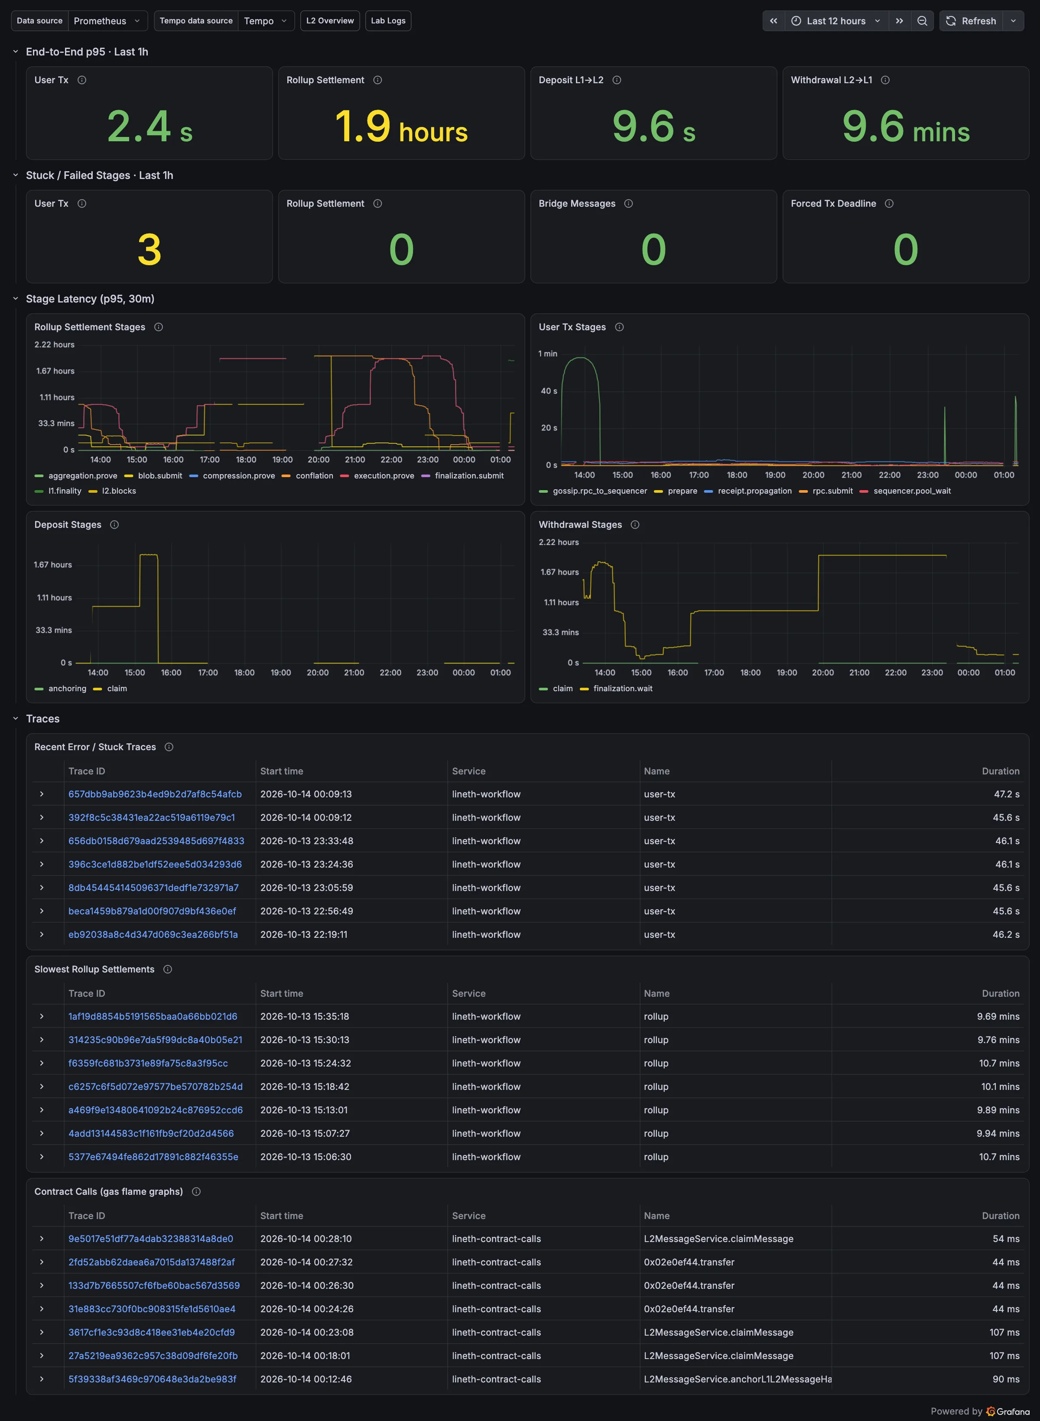Open trace 2fd52abb62daea6a7015da137488f2af
The image size is (1040, 1421).
point(151,1262)
